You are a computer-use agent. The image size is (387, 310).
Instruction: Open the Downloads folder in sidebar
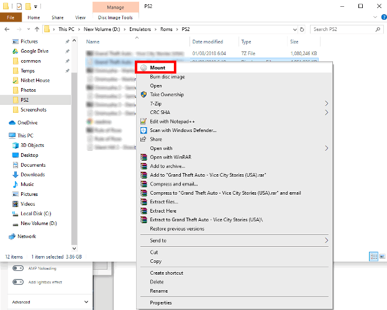coord(32,175)
